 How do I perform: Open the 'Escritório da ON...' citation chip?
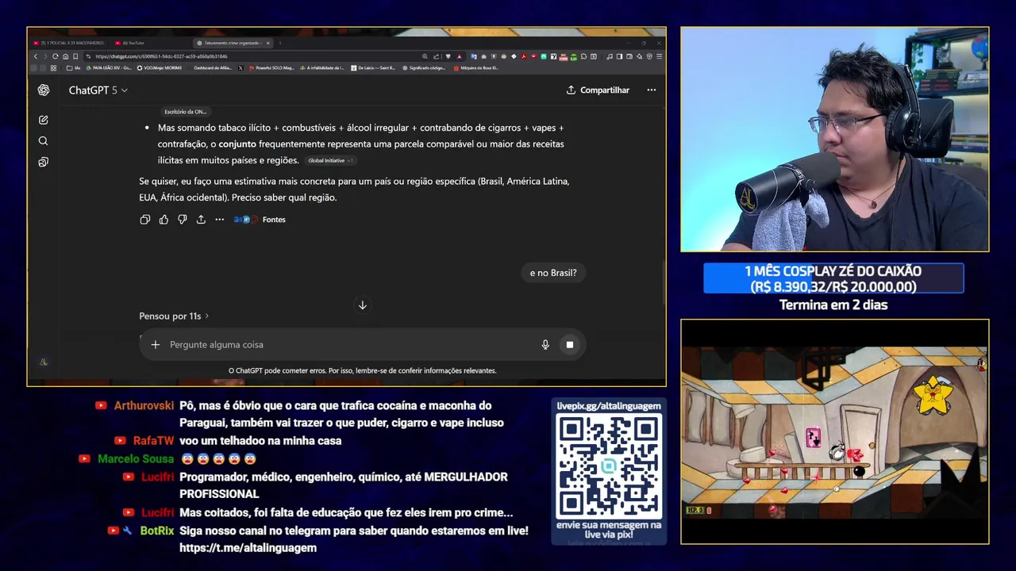[x=185, y=112]
